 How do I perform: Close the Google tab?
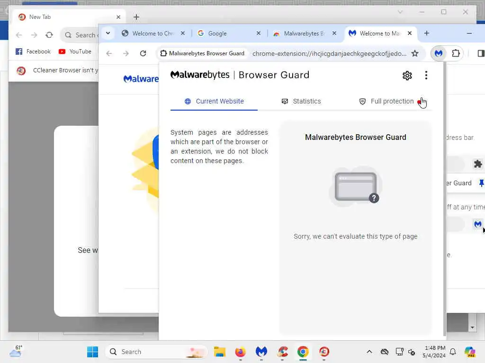[x=259, y=33]
